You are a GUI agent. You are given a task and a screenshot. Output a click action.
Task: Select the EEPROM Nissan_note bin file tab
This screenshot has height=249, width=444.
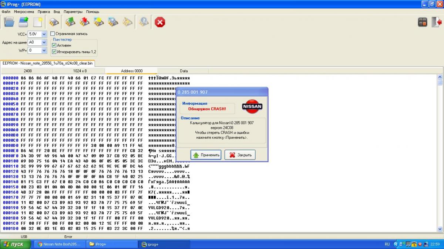[47, 63]
